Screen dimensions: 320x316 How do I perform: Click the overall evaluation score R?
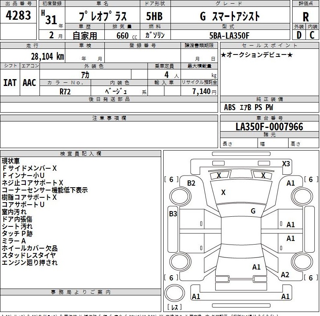coord(305,17)
